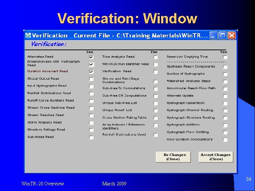Viewport: 255px width, 191px height.
Task: Tick Flow Duration Computations checkbox
Action: [x=225, y=140]
